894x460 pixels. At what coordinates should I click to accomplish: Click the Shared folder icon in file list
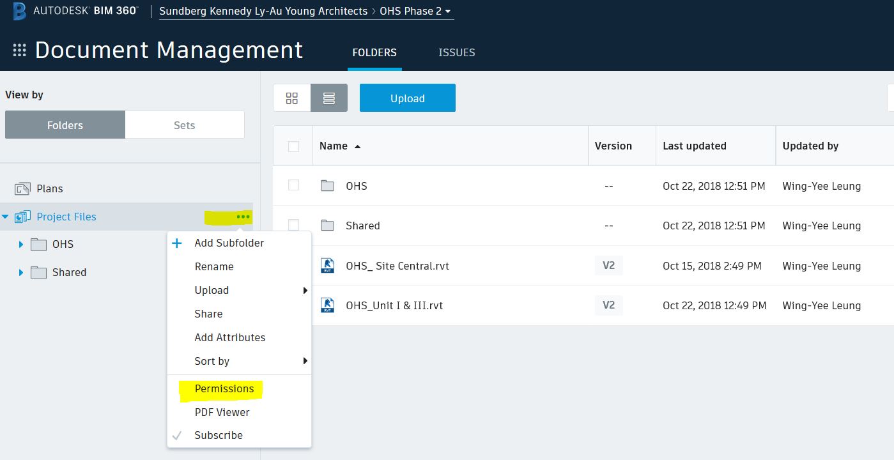(328, 226)
